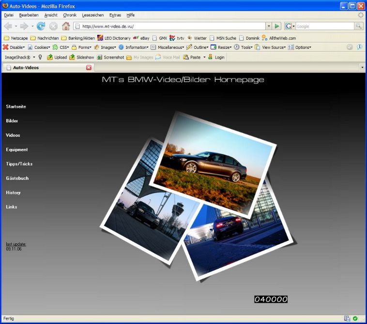Open the URL bar history dropdown
The image size is (367, 324).
(x=269, y=26)
